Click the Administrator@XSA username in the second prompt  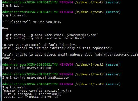[x=30, y=12]
